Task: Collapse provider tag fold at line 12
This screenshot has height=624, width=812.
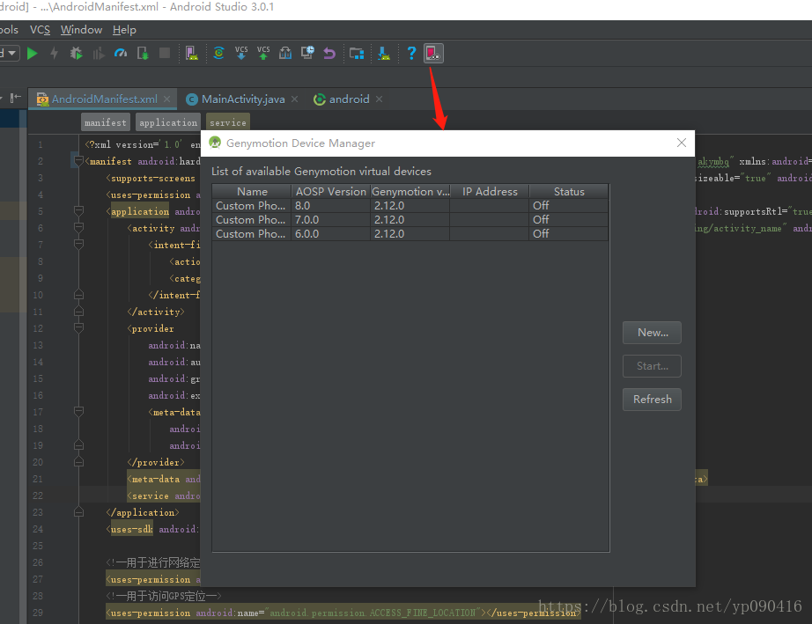Action: point(78,327)
